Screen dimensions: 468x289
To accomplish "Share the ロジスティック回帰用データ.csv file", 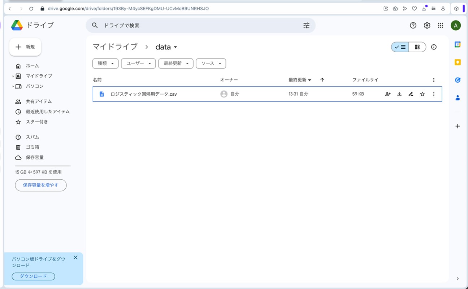I will click(x=388, y=94).
